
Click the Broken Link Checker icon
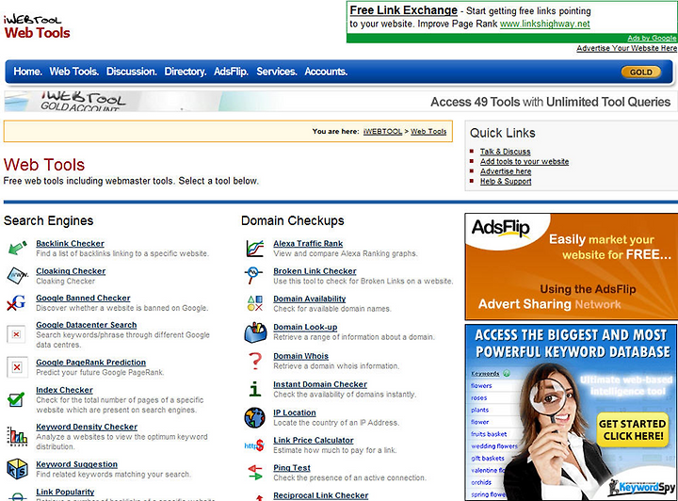253,275
